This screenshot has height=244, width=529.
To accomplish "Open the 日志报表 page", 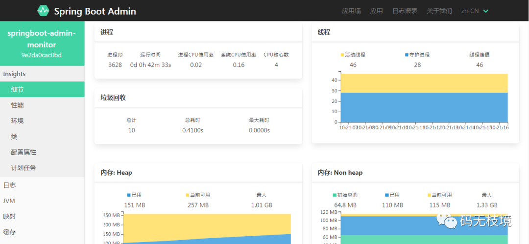I will pyautogui.click(x=405, y=11).
